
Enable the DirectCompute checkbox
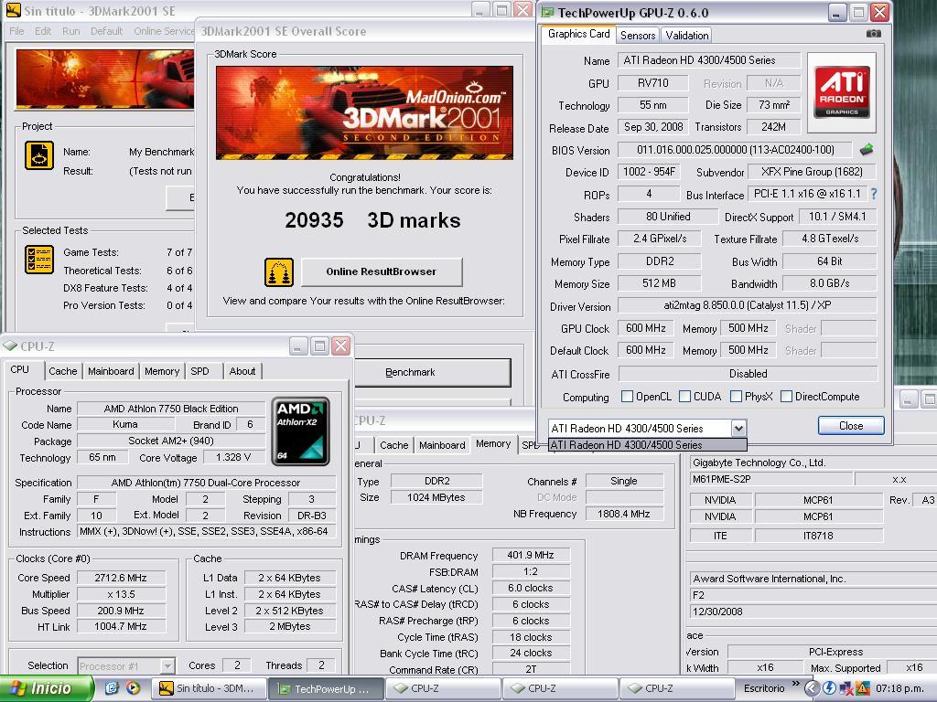click(x=786, y=397)
